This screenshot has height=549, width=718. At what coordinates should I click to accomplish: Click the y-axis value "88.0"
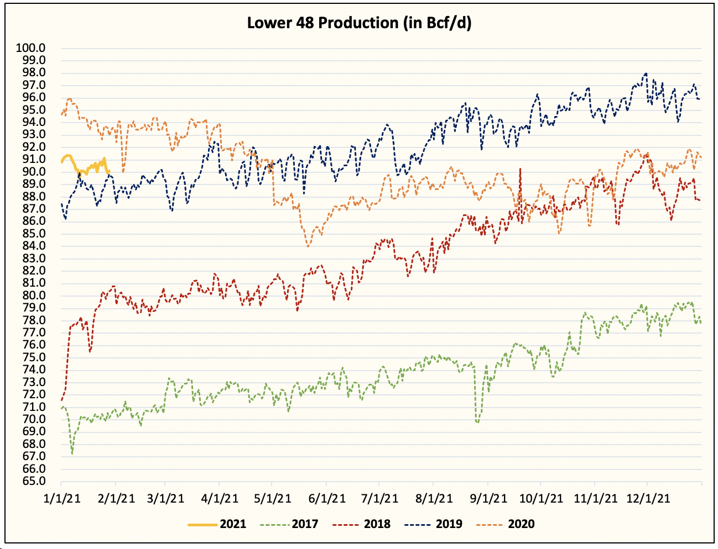coord(33,197)
